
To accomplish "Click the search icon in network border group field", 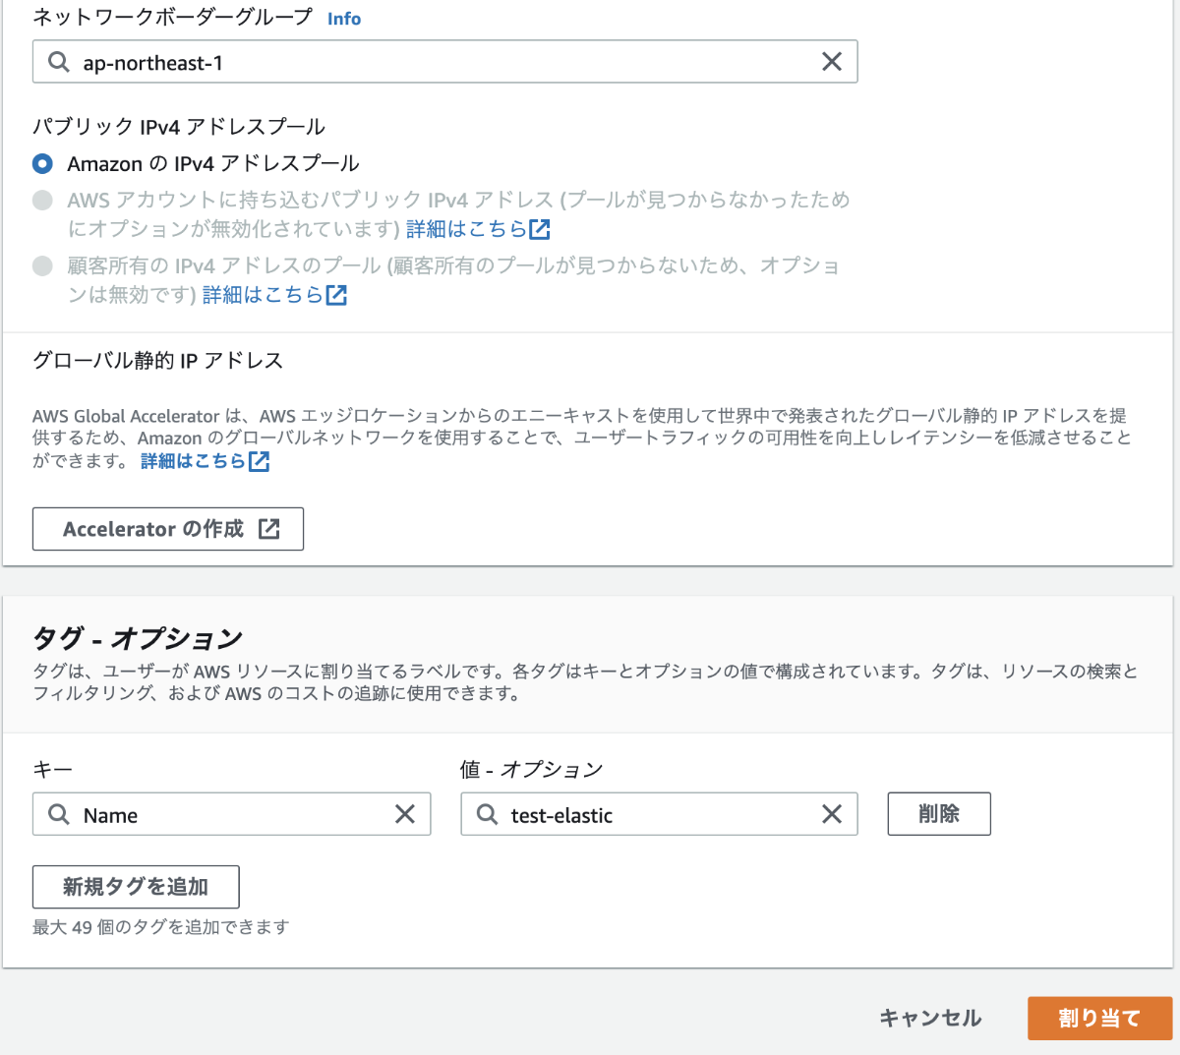I will (59, 62).
